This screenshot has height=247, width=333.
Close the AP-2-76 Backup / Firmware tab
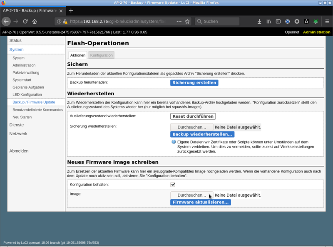click(61, 11)
